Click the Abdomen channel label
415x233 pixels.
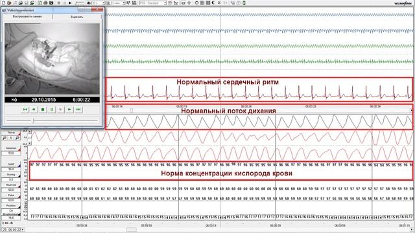[11, 148]
